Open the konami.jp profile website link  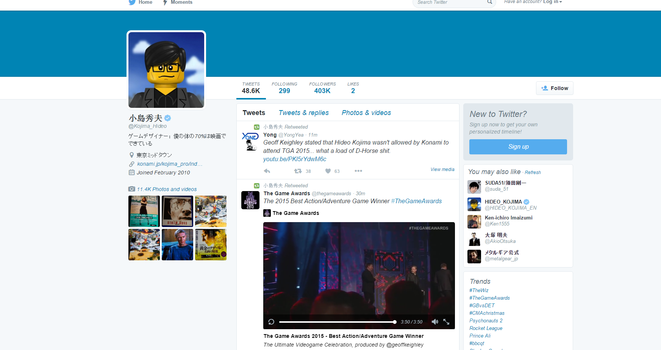170,164
